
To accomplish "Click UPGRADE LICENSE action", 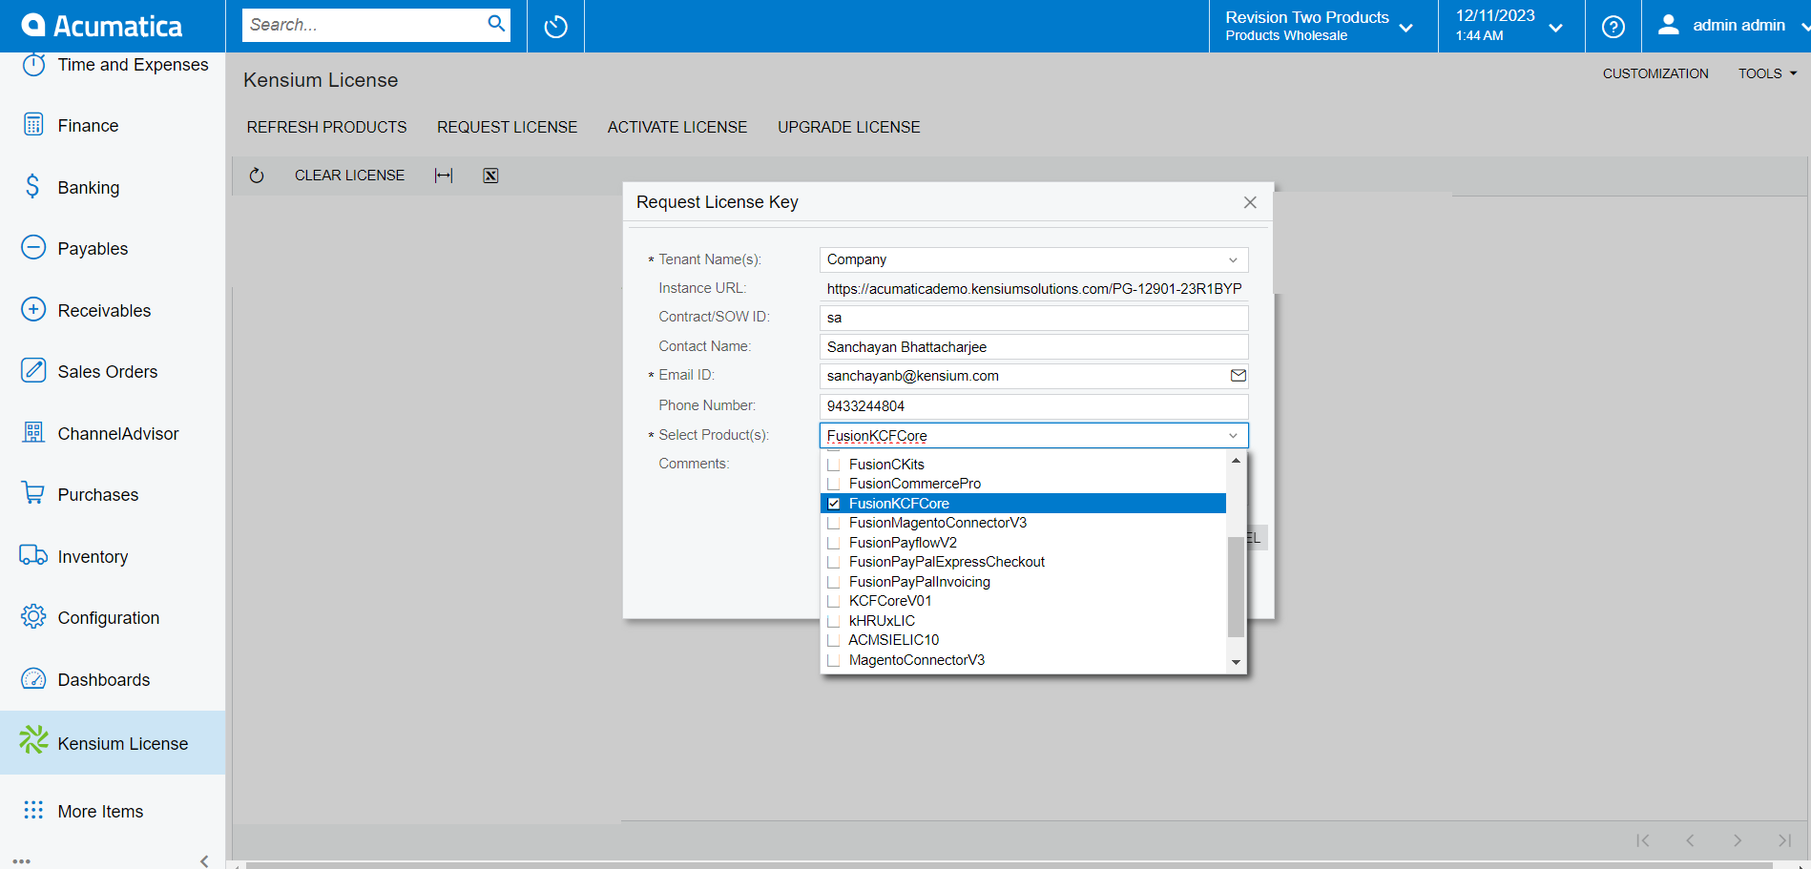I will pos(849,127).
